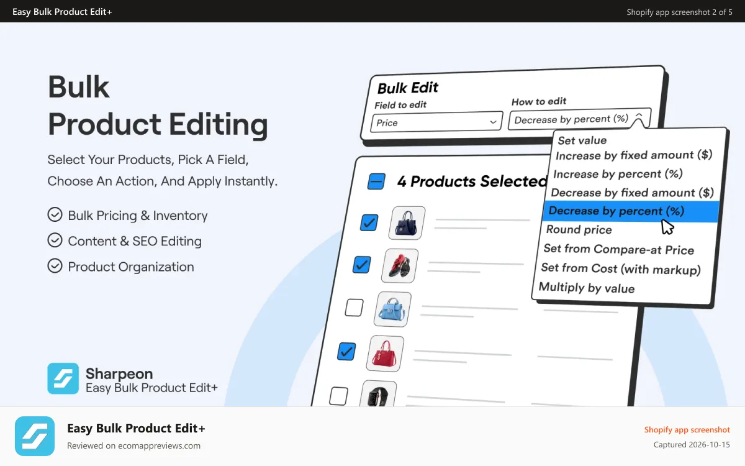Uncheck the navy handbag product checkbox
The width and height of the screenshot is (745, 466).
pyautogui.click(x=369, y=222)
